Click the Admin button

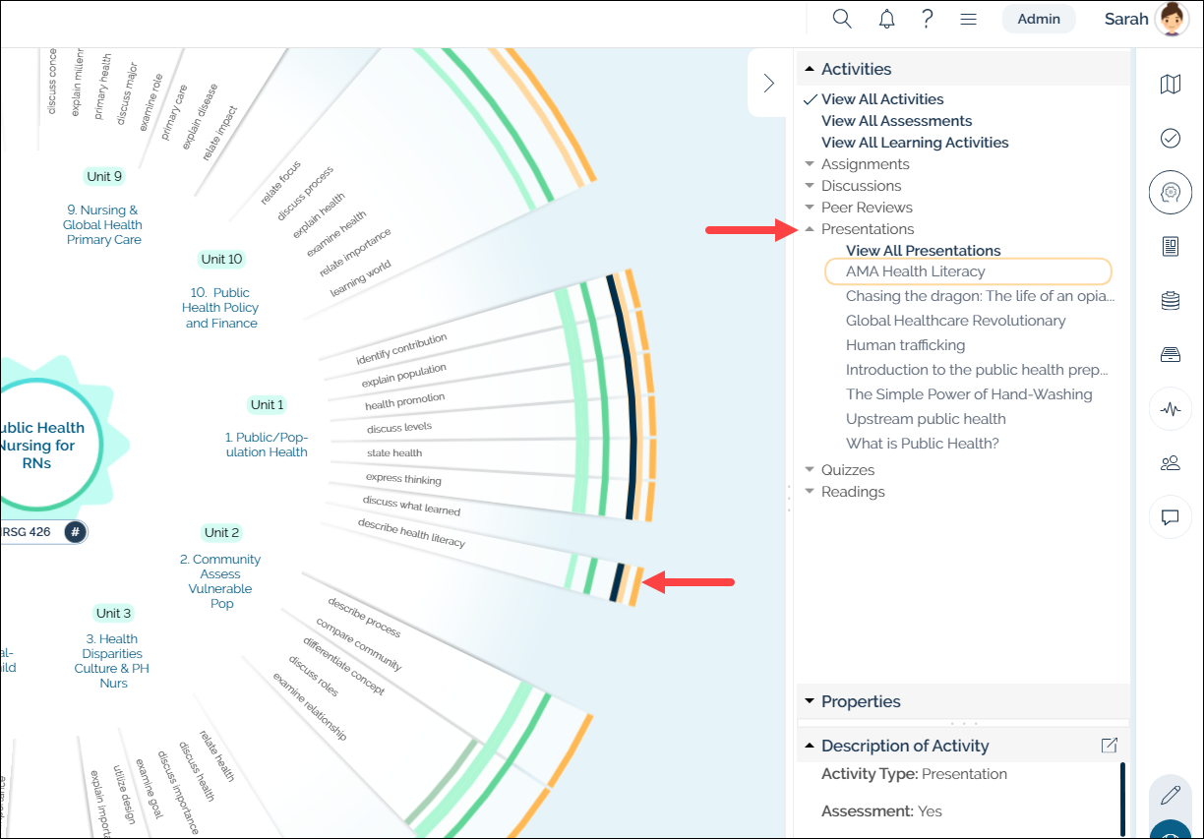click(1039, 19)
